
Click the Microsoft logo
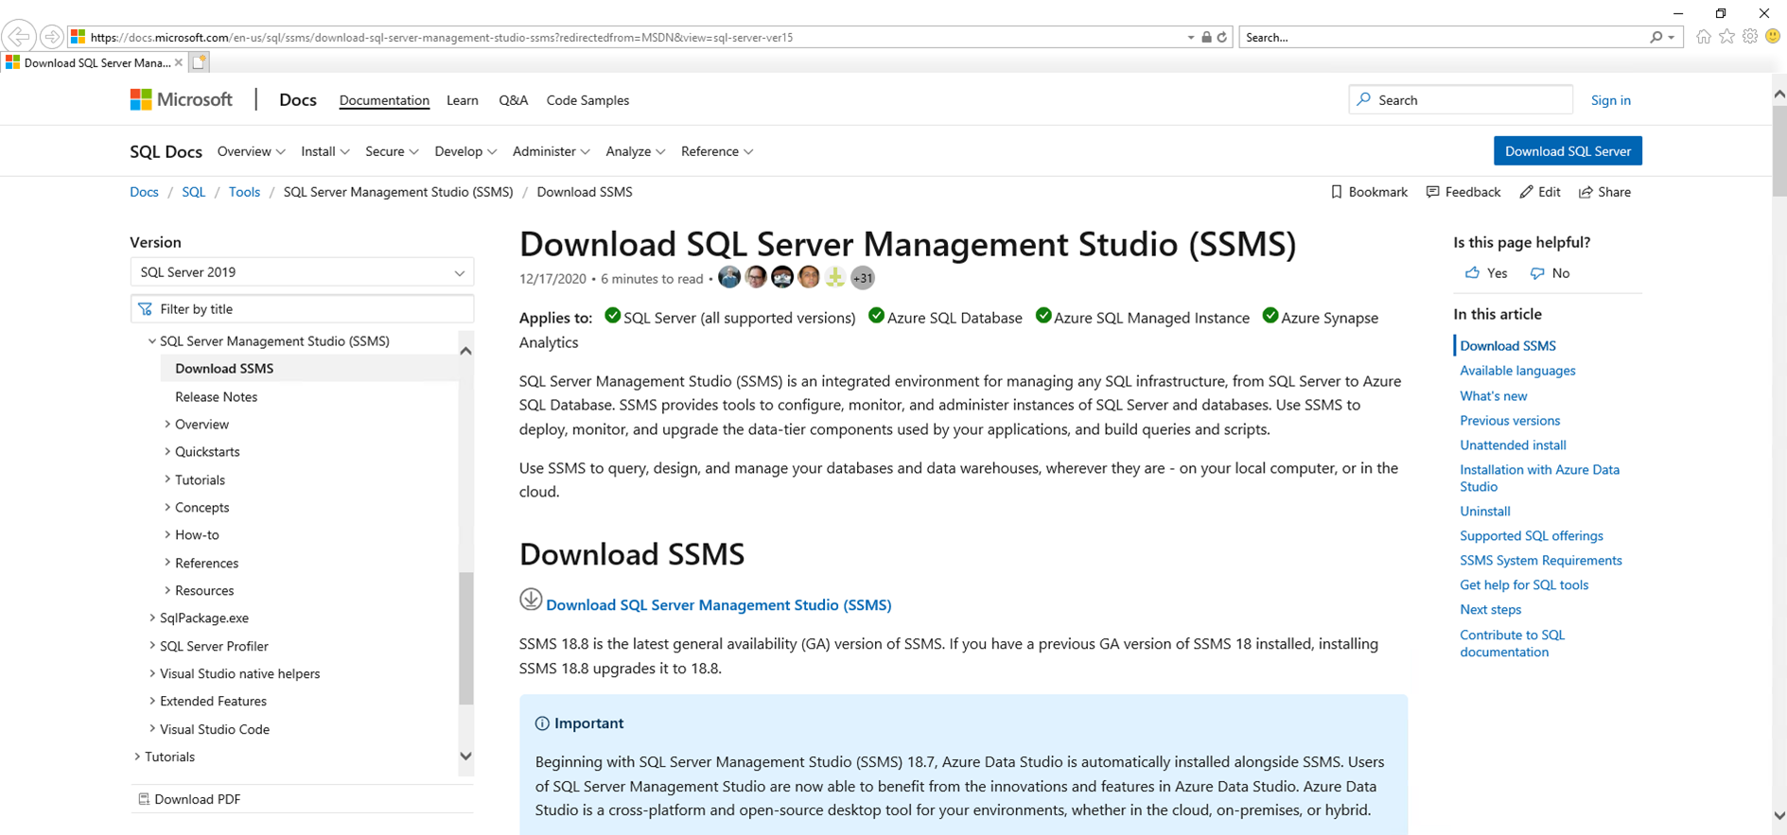point(182,99)
